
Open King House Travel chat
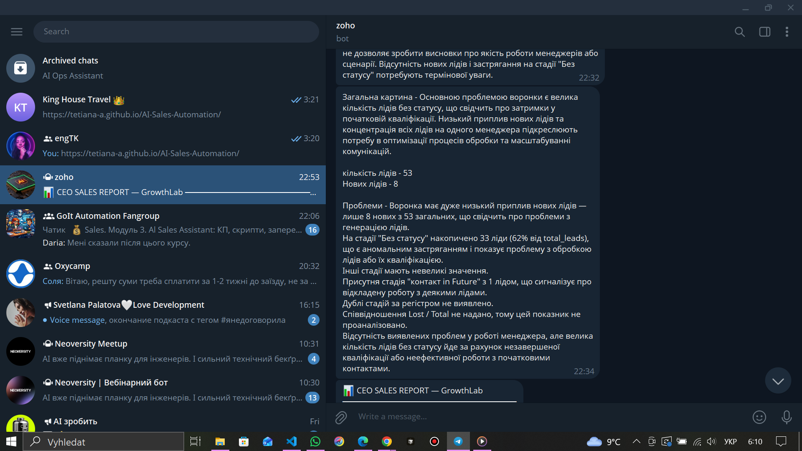pyautogui.click(x=163, y=107)
